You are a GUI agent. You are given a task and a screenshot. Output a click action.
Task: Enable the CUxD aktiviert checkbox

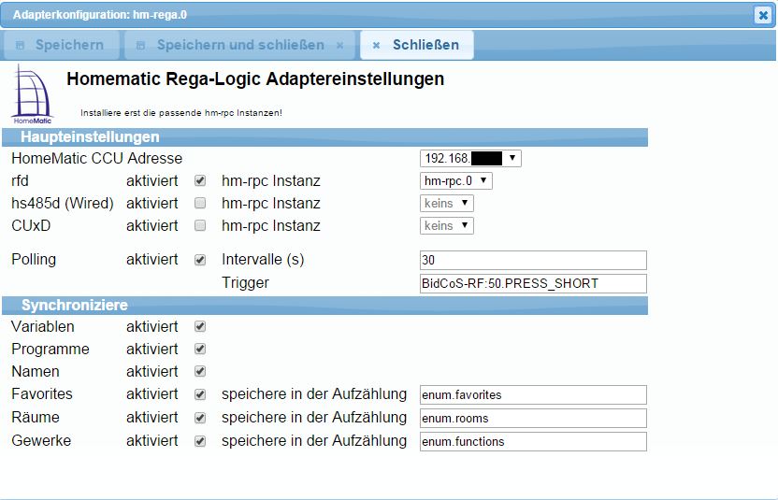point(200,225)
